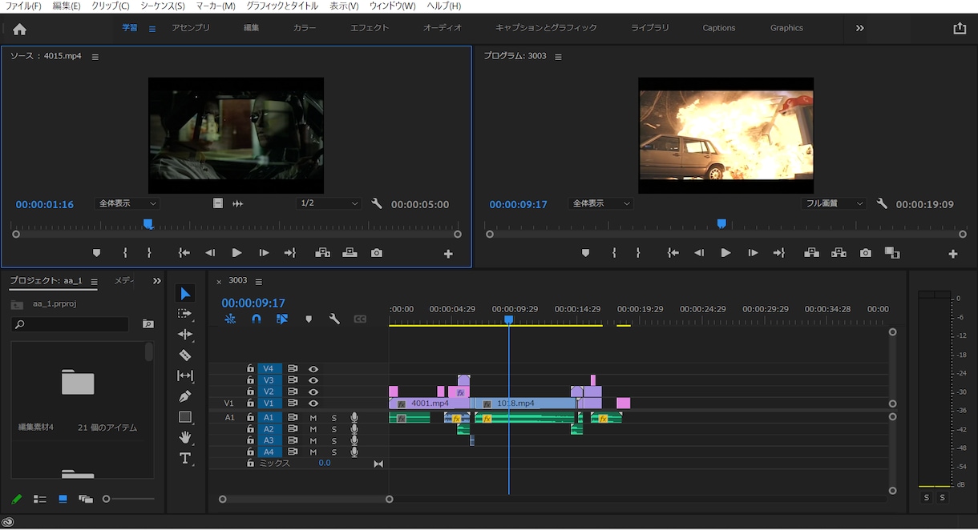Select the Hand tool
This screenshot has width=978, height=530.
185,437
